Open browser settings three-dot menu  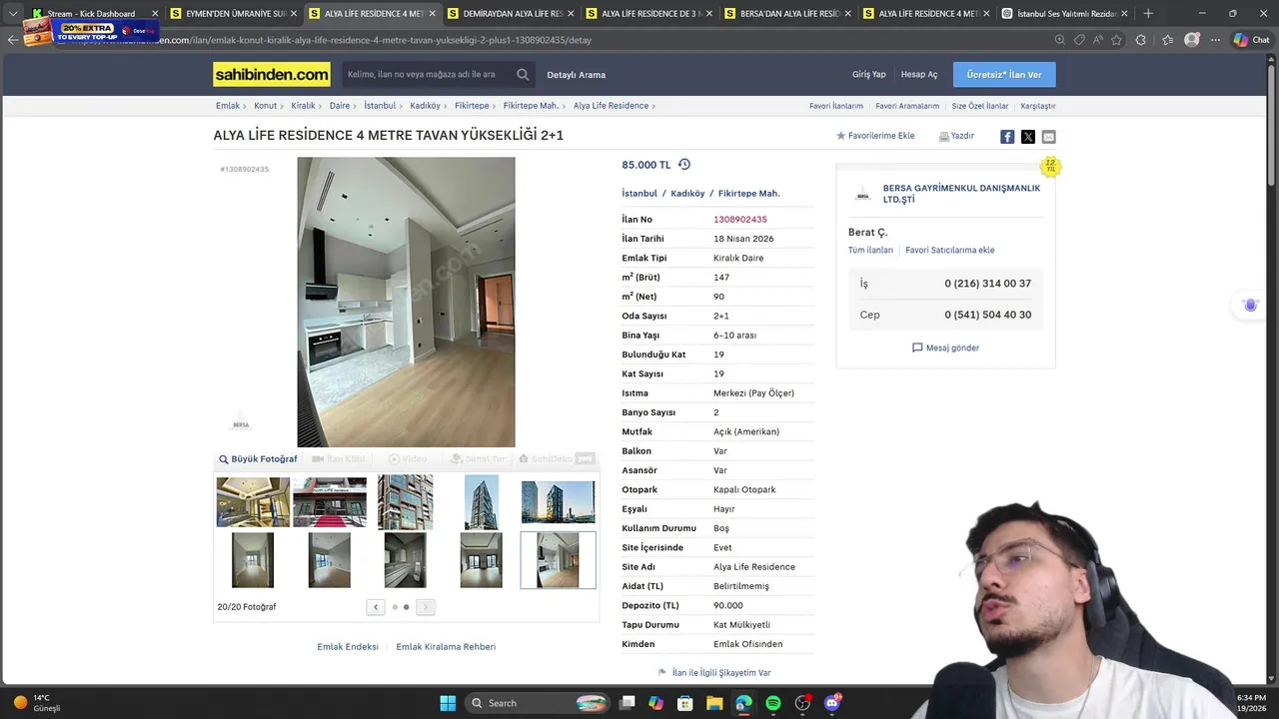(1215, 40)
